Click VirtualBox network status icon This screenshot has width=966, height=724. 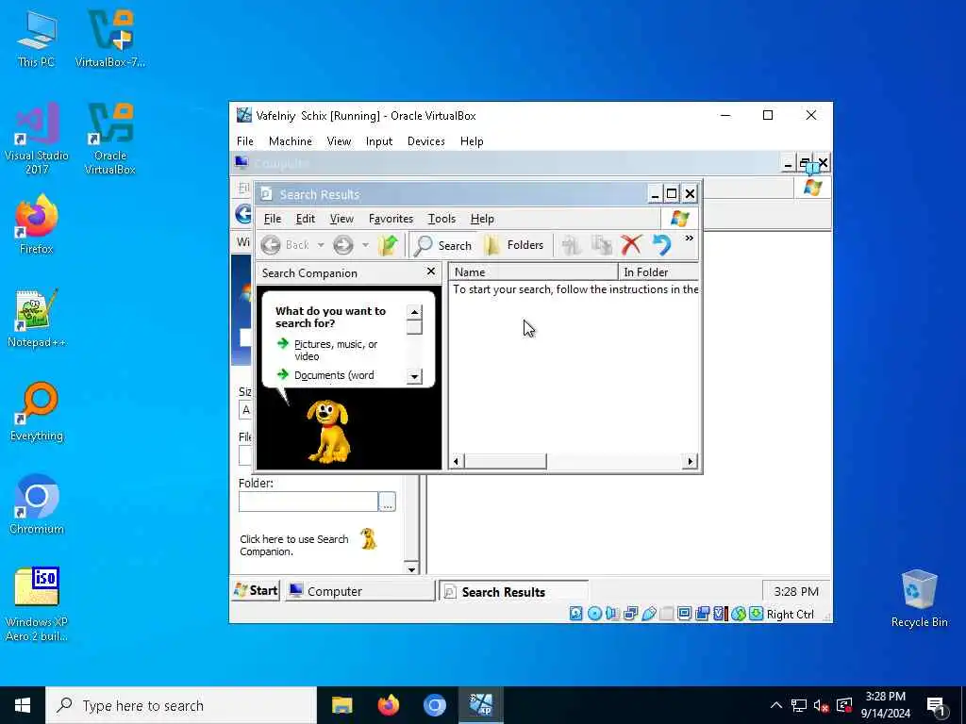point(630,614)
